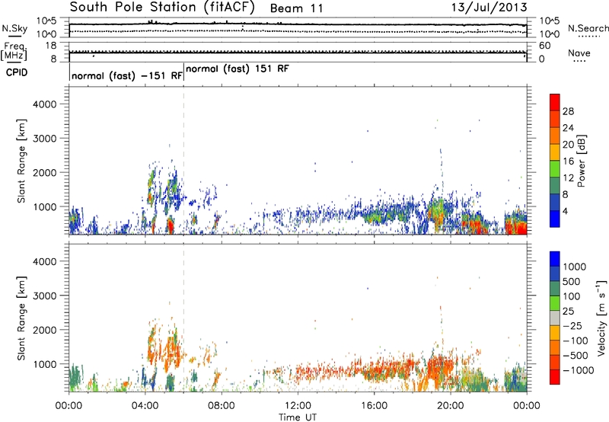
Task: Click the 'Slant Range [km]' label of power panel
Action: [21, 161]
